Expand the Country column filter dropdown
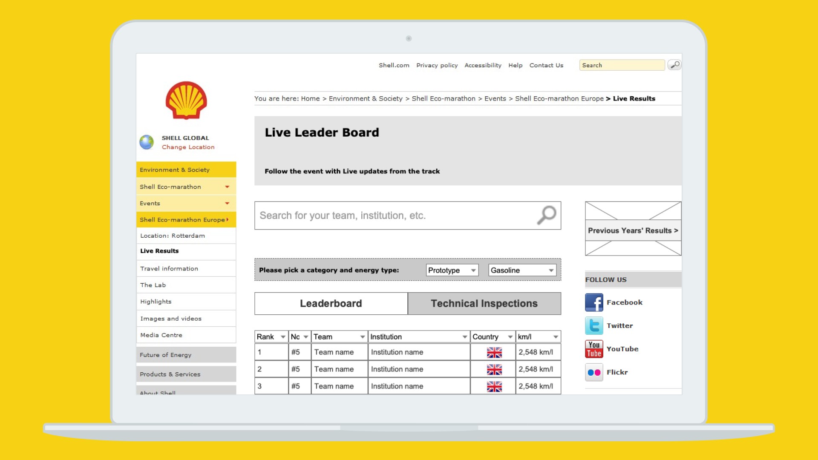This screenshot has width=818, height=460. (x=510, y=337)
